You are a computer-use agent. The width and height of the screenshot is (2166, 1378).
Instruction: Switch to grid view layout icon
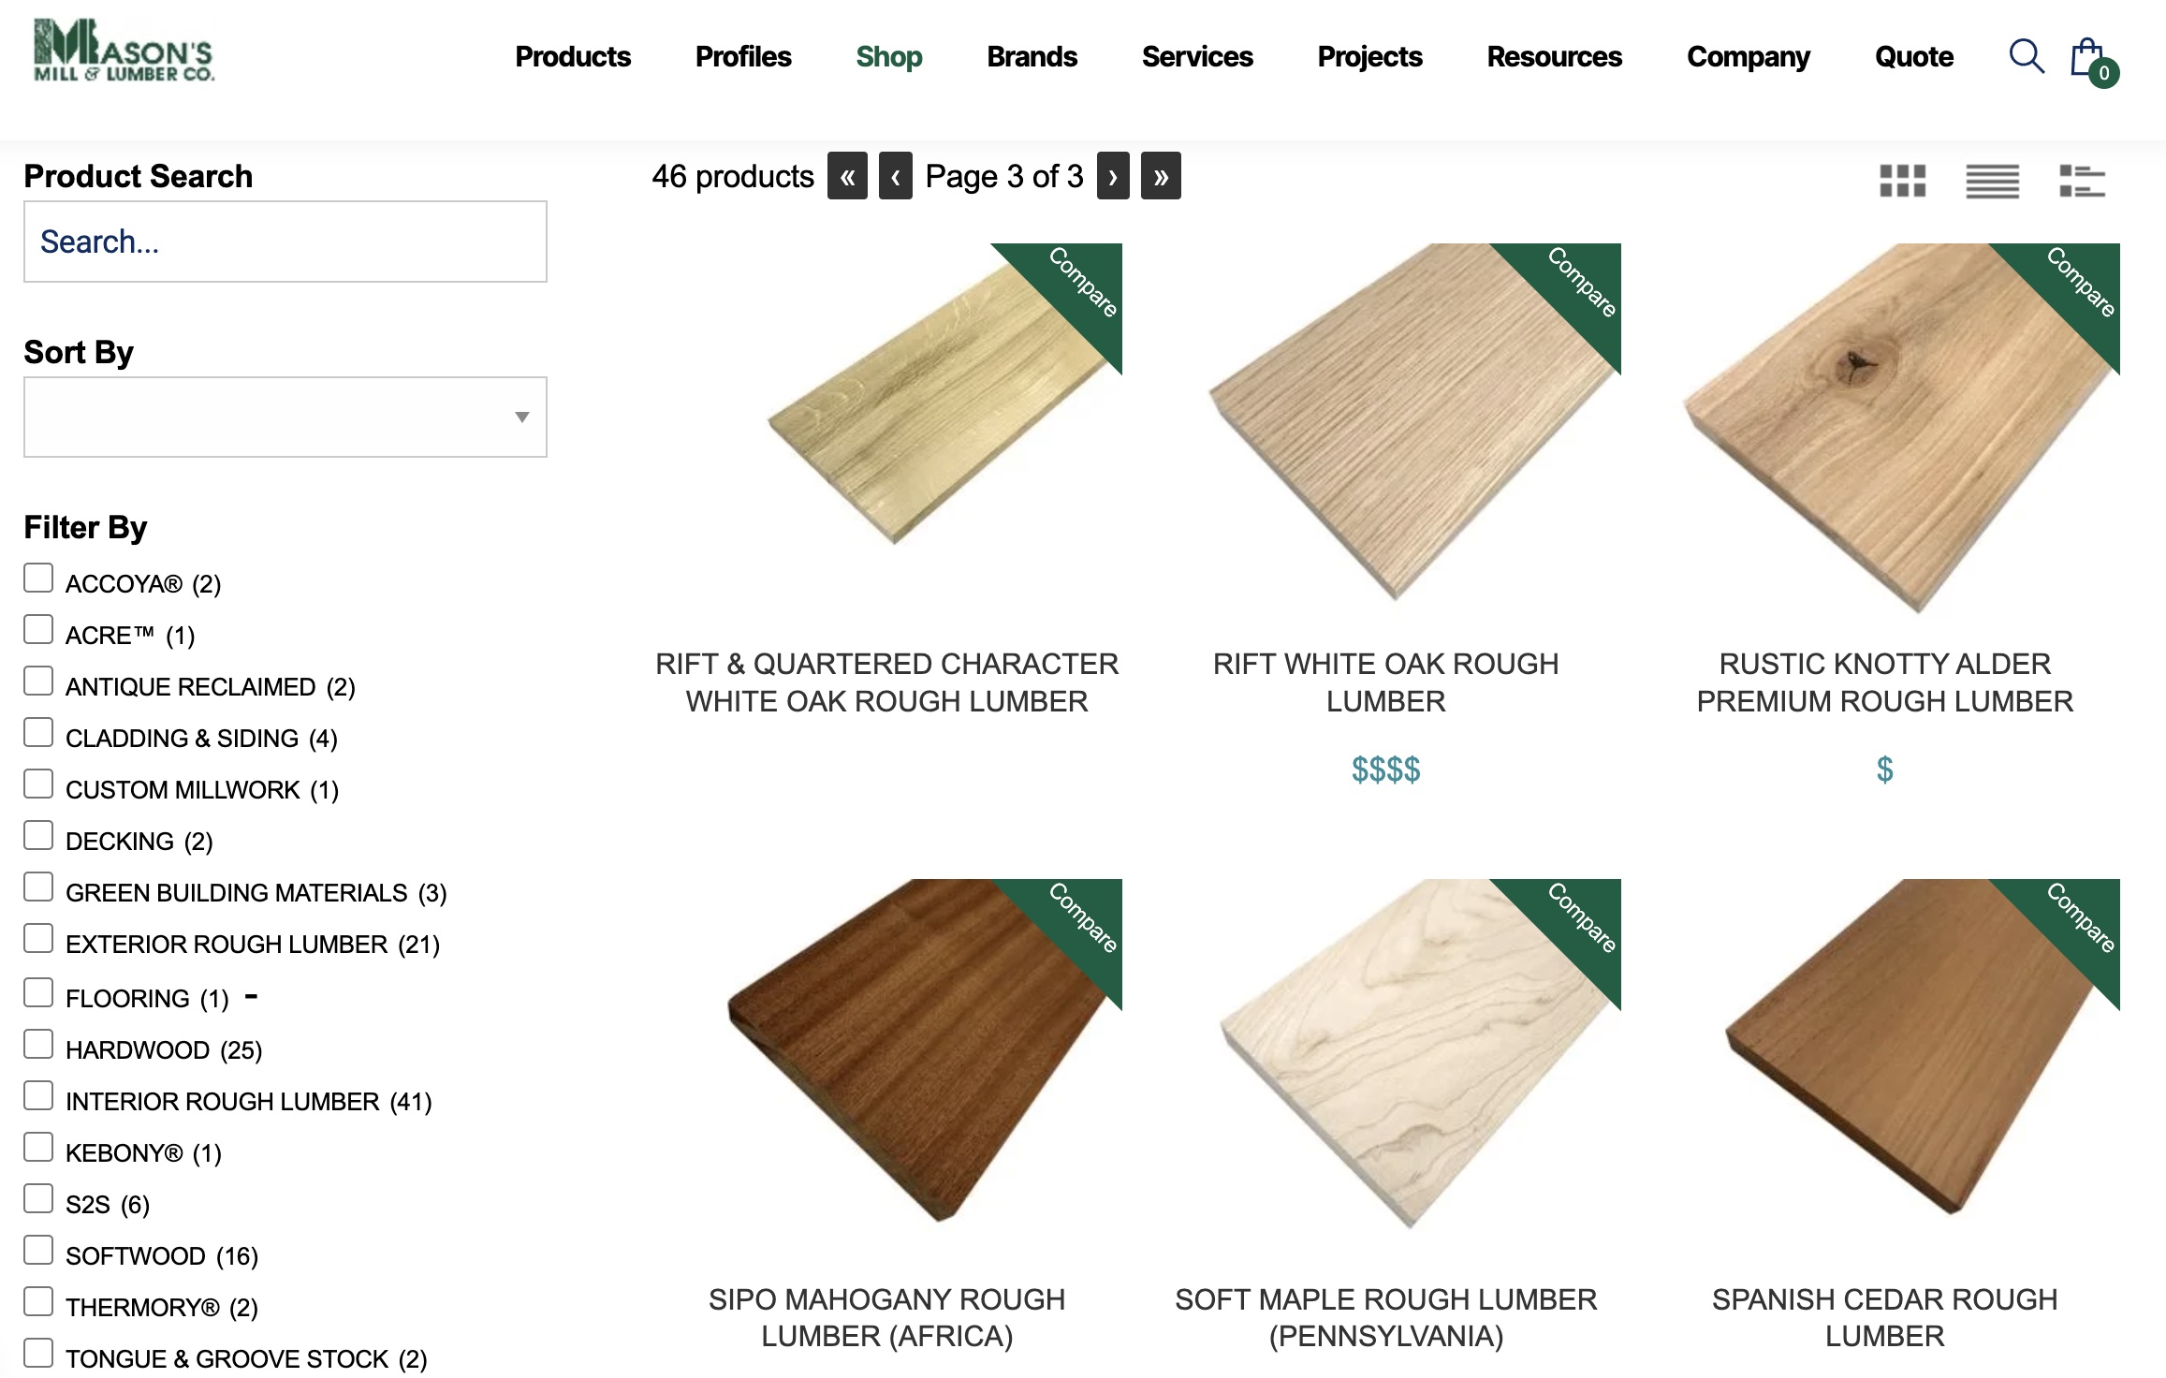click(1903, 180)
